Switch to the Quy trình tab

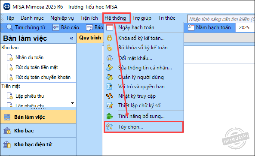point(90,38)
